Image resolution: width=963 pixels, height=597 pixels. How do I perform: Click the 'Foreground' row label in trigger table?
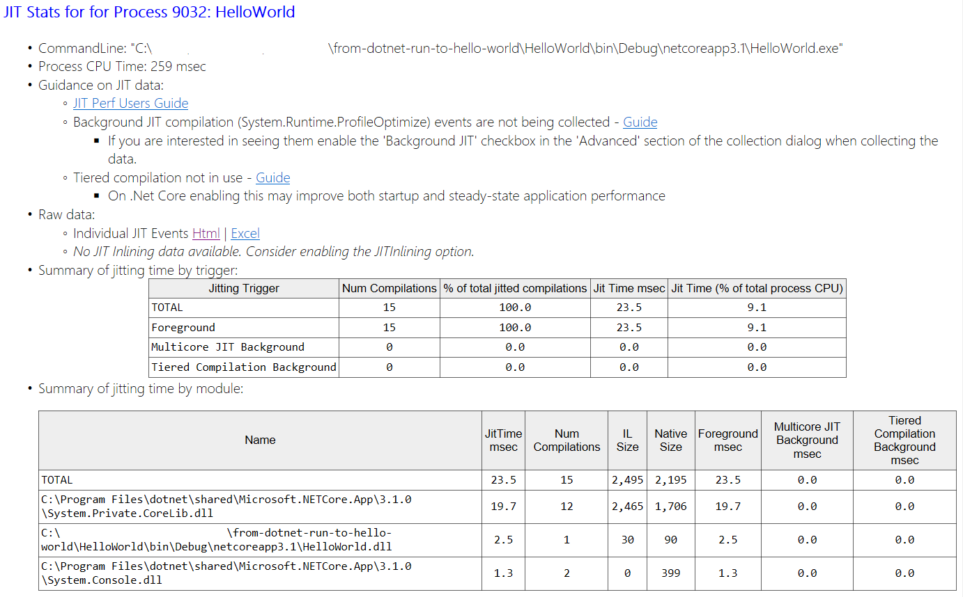(x=183, y=327)
